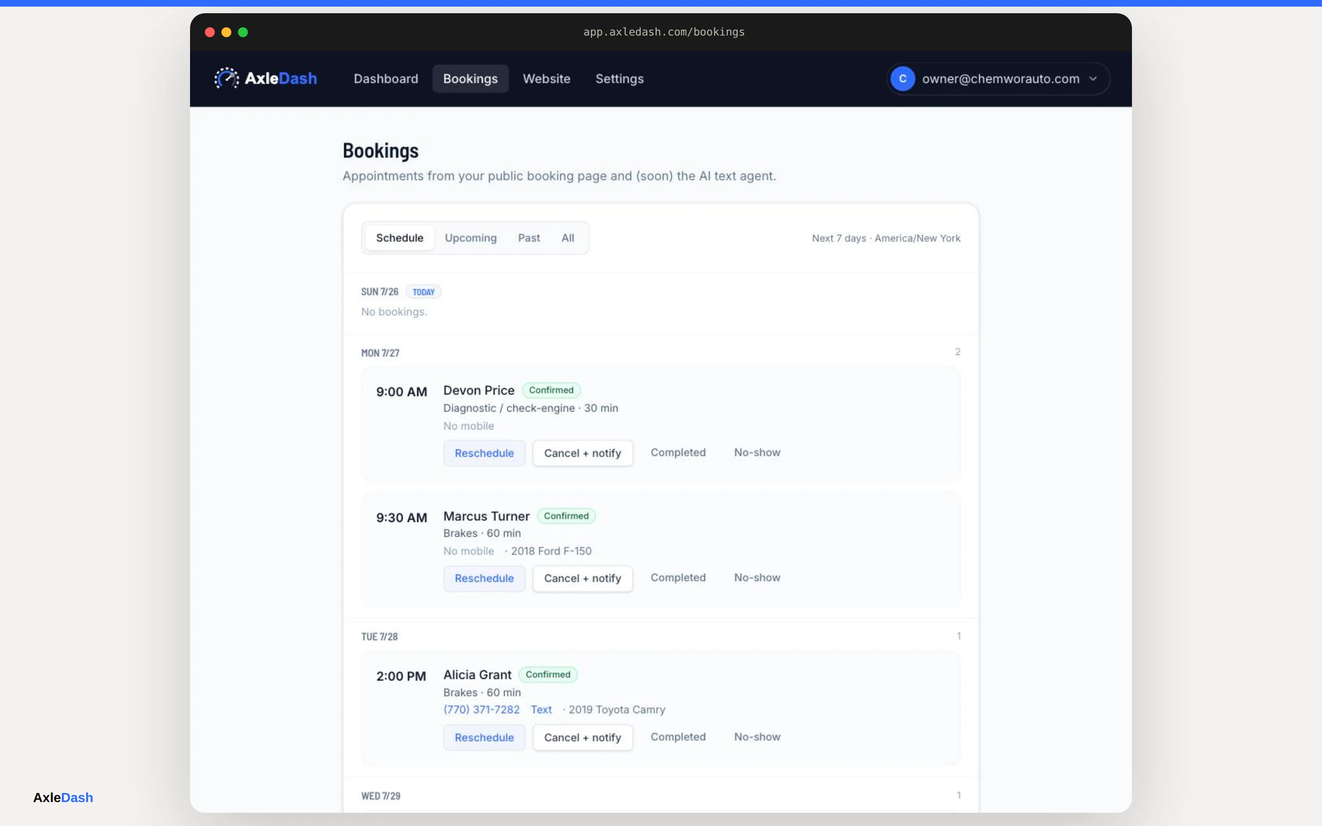Mark Marcus Turner as No-show
The height and width of the screenshot is (826, 1322).
click(x=757, y=577)
